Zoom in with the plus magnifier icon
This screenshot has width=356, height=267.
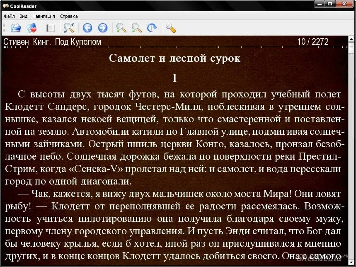click(121, 28)
